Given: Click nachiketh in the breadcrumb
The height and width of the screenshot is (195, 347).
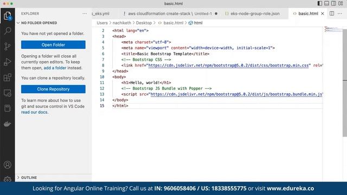Looking at the screenshot, I should click(x=121, y=23).
